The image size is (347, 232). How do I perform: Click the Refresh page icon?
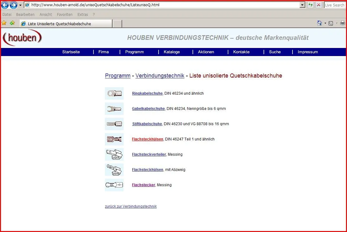pos(311,5)
